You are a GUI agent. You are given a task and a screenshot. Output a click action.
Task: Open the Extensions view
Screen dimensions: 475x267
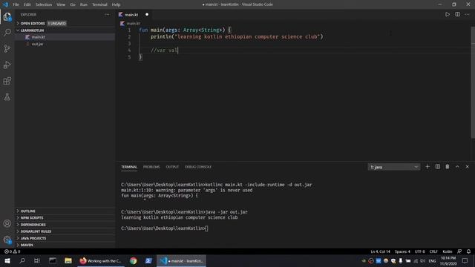tap(7, 81)
